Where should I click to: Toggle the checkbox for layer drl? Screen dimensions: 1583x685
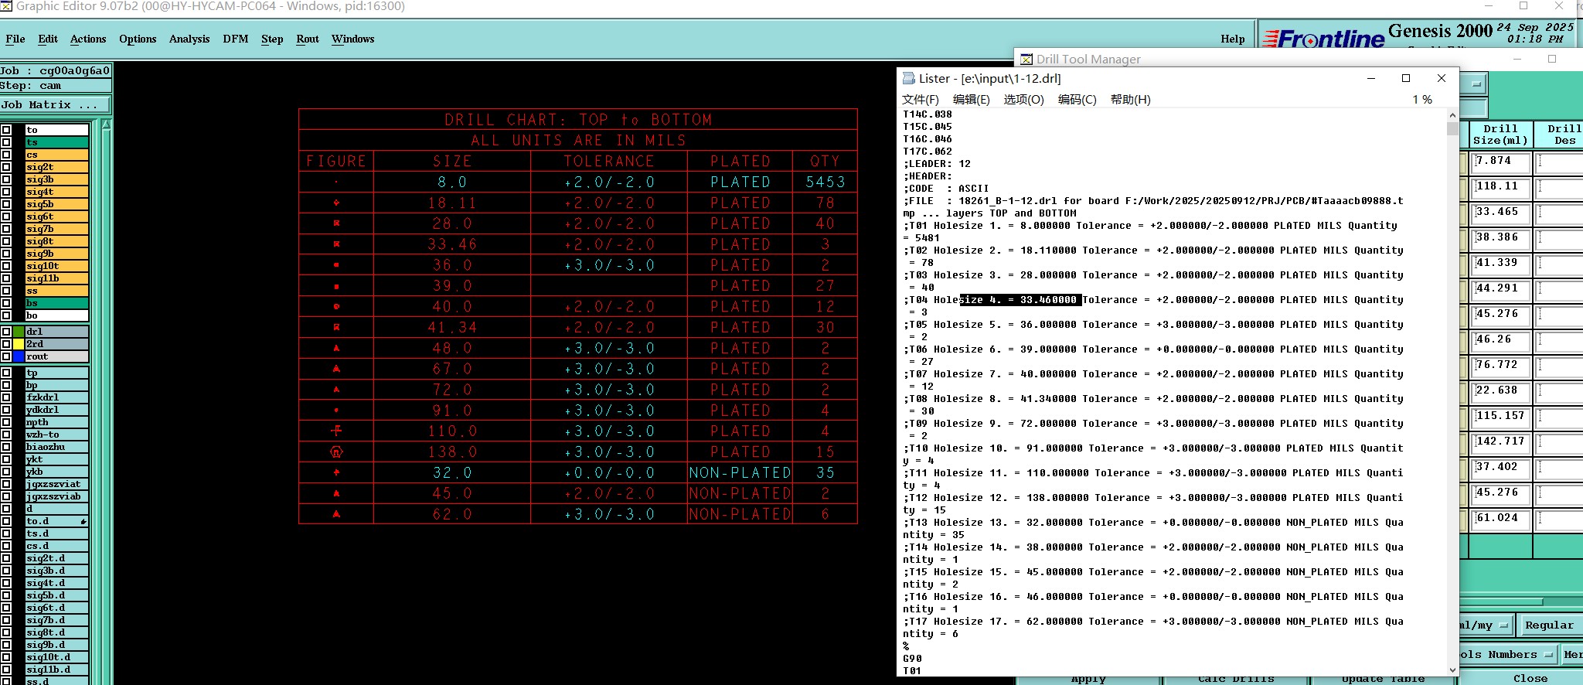pos(6,332)
